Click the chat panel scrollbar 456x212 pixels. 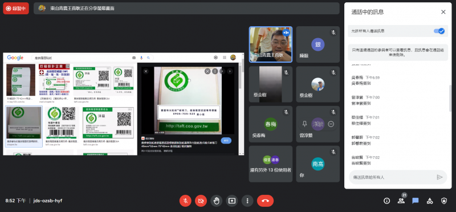pos(450,99)
